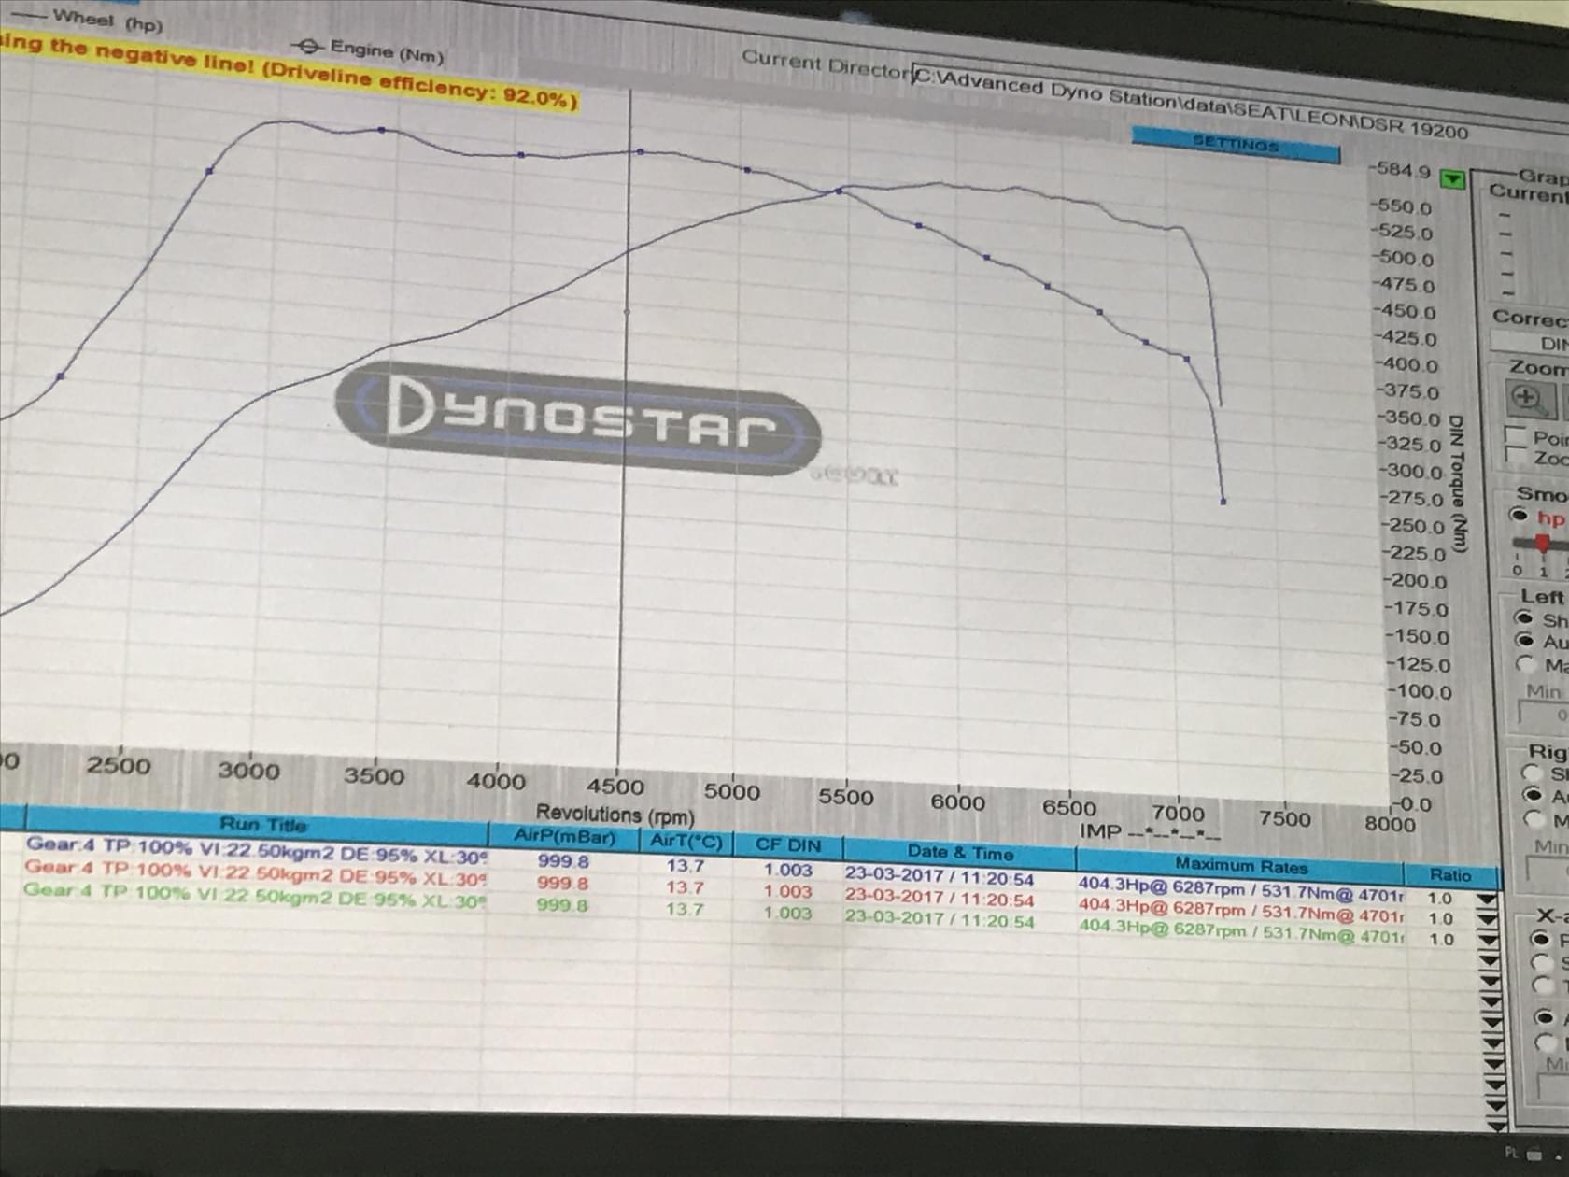This screenshot has height=1177, width=1569.
Task: Click the blue 999.8 air pressure cell
Action: (x=563, y=860)
